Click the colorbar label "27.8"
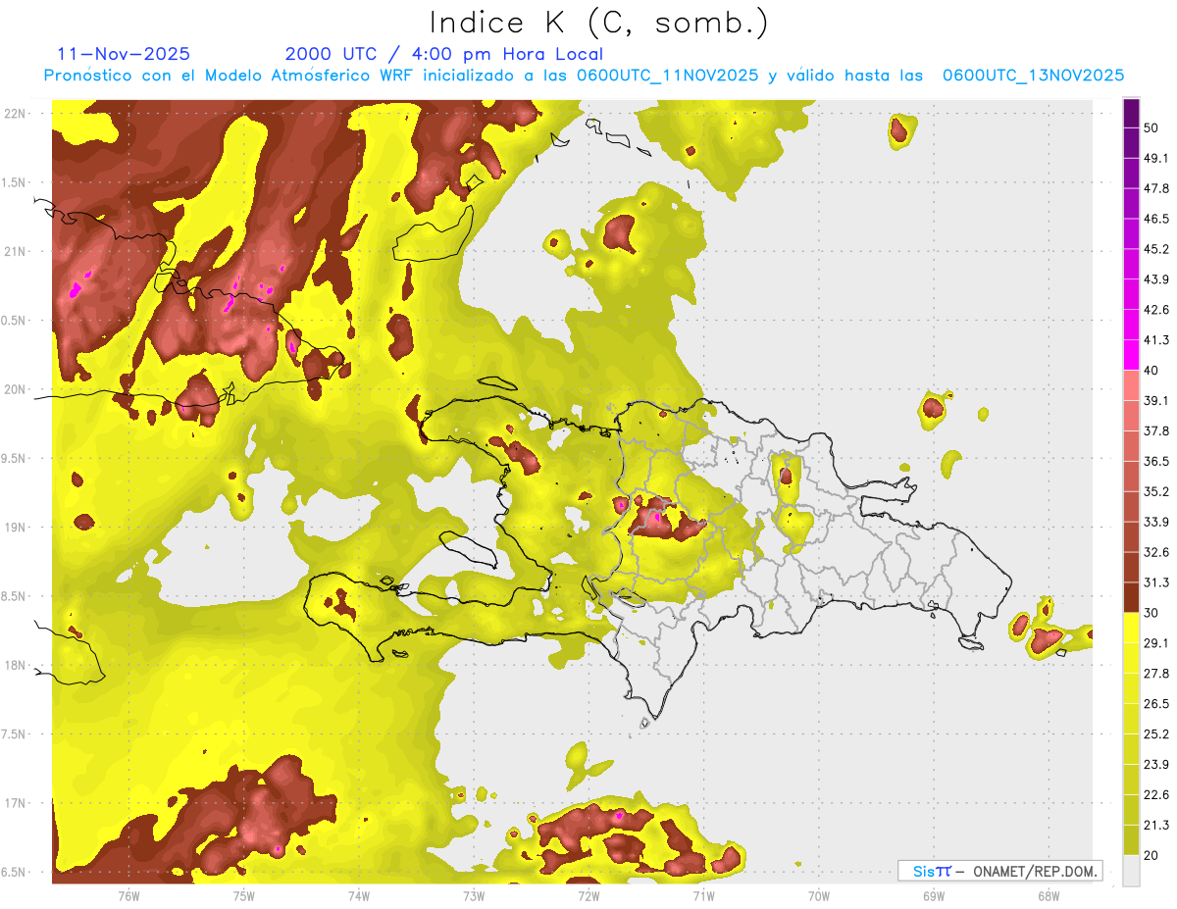1177x909 pixels. 1156,673
